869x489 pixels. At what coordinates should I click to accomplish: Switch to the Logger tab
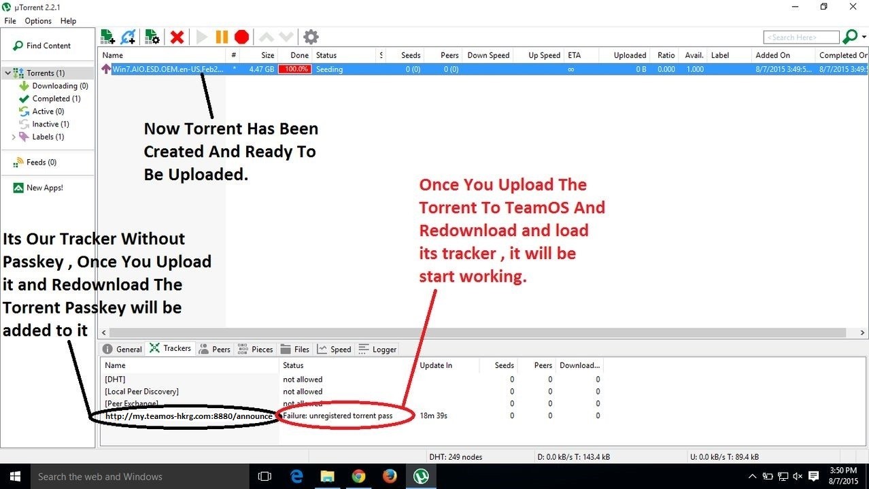pos(377,349)
